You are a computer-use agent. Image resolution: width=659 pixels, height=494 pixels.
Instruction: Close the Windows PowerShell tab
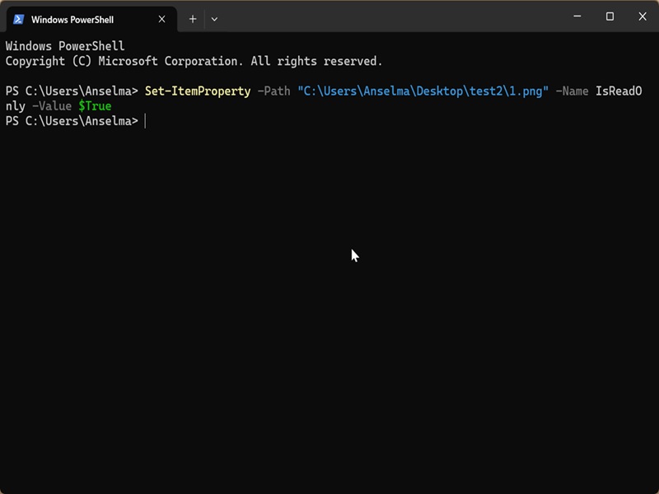[x=161, y=19]
